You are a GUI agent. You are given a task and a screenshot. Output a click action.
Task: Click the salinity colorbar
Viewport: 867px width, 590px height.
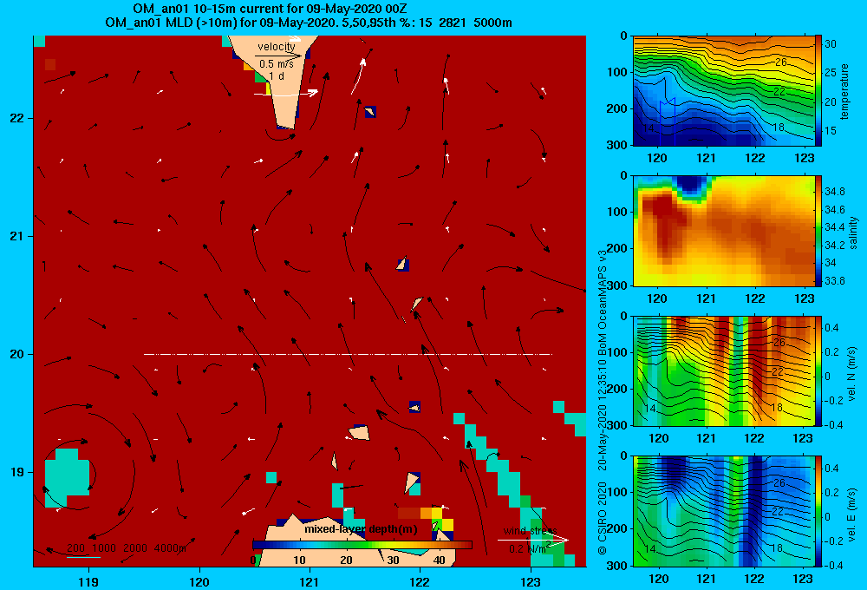818,231
